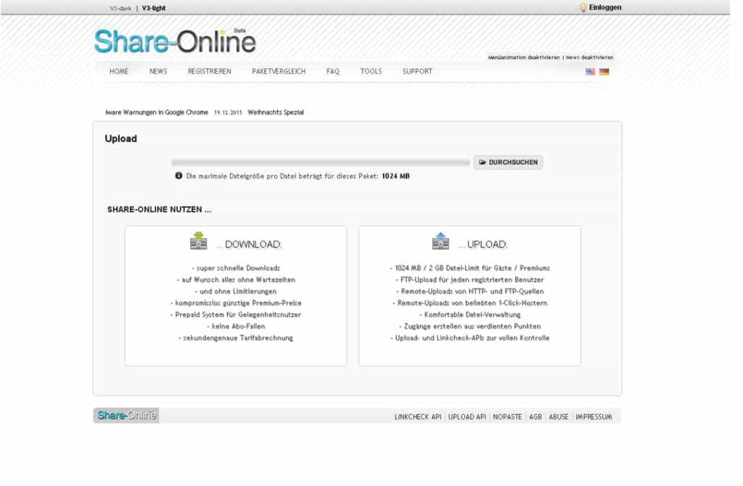The width and height of the screenshot is (743, 486).
Task: Click the 'Komfortable Datei-Verwaltung' list line
Action: 470,315
